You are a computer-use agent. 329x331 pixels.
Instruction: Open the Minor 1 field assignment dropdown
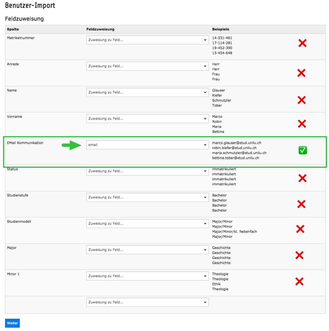tap(147, 276)
